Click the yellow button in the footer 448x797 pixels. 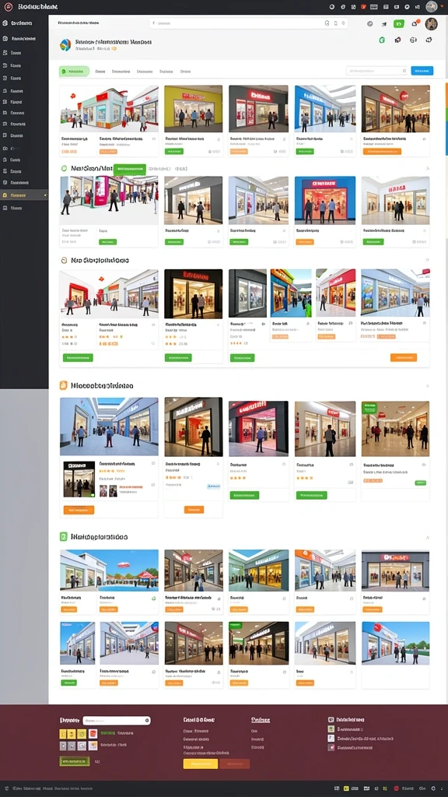[200, 764]
